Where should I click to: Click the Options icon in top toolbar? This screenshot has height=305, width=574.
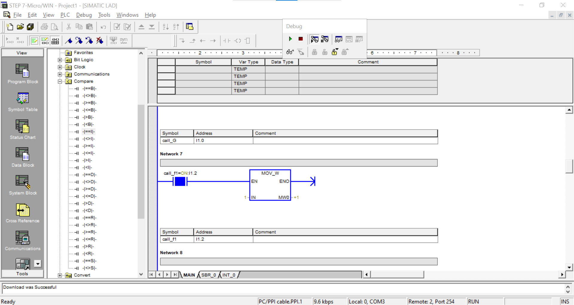(190, 27)
